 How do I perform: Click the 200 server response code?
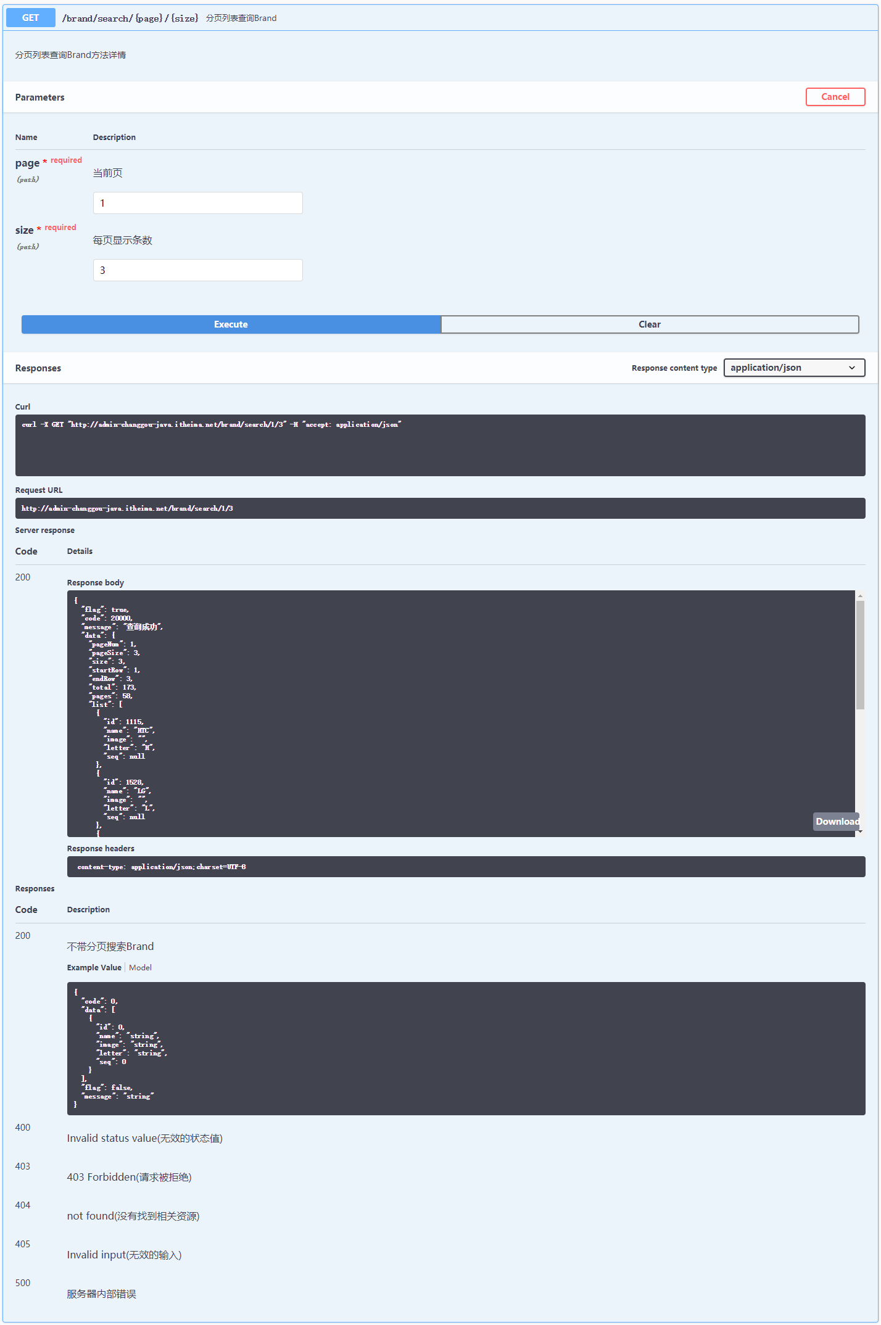tap(23, 577)
